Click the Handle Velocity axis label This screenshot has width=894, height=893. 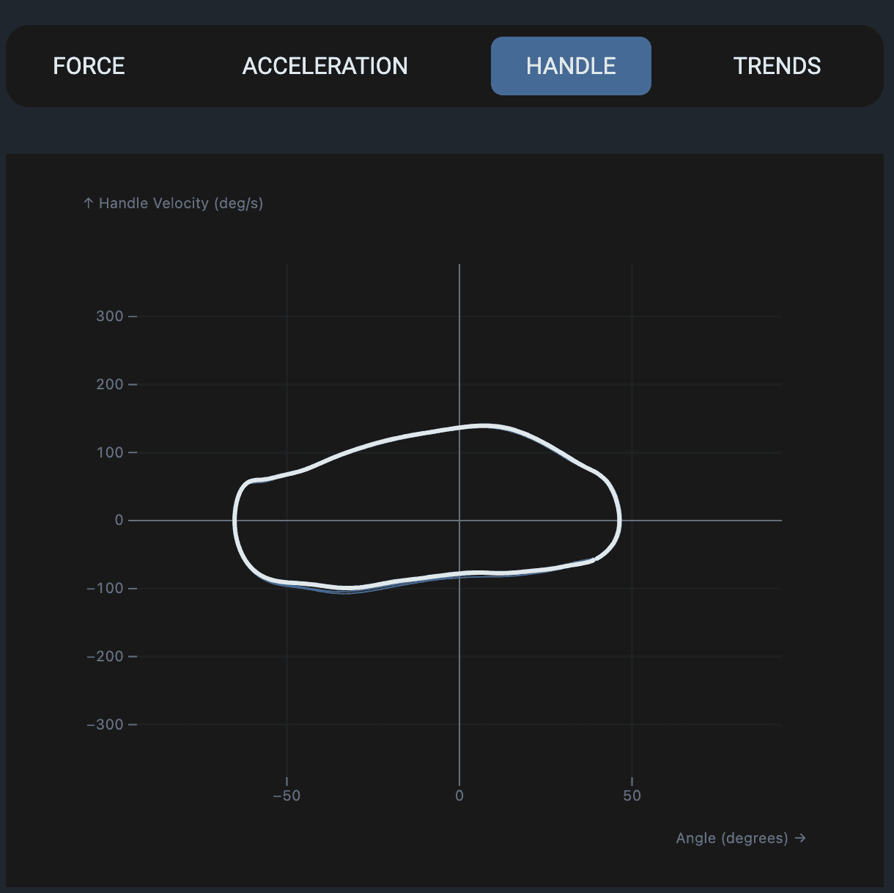point(181,203)
